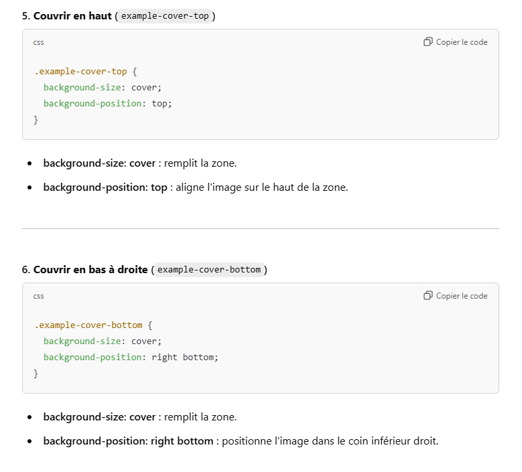The height and width of the screenshot is (472, 522).
Task: Click the first "remplit la zone" bullet under section 5
Action: click(139, 163)
